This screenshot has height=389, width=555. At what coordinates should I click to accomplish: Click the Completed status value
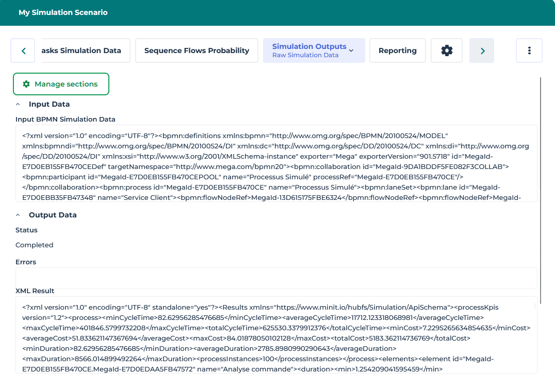[x=35, y=245]
